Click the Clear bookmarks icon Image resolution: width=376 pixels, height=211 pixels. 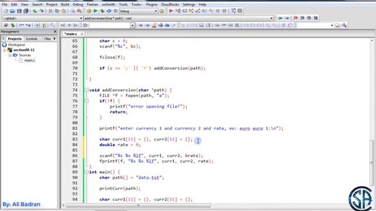click(316, 18)
